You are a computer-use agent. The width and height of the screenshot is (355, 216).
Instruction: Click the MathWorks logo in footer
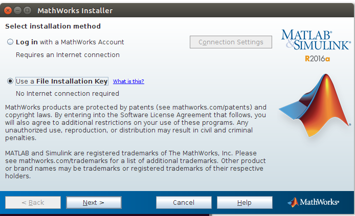coord(314,202)
